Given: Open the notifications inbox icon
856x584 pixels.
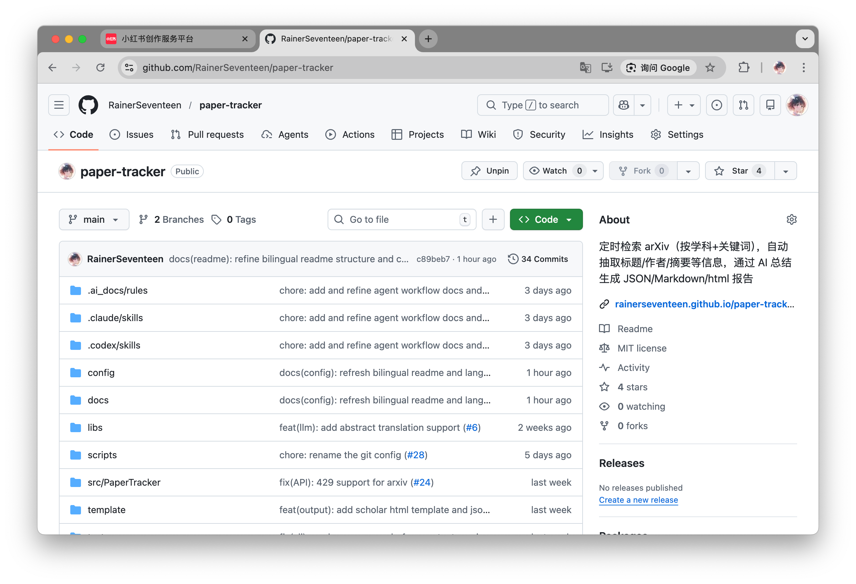Looking at the screenshot, I should tap(770, 105).
